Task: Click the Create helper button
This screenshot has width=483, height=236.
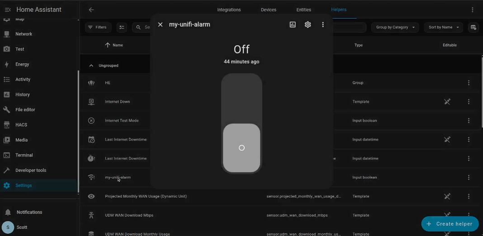Action: pyautogui.click(x=450, y=224)
